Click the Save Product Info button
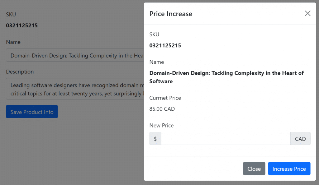The image size is (319, 185). tap(32, 112)
